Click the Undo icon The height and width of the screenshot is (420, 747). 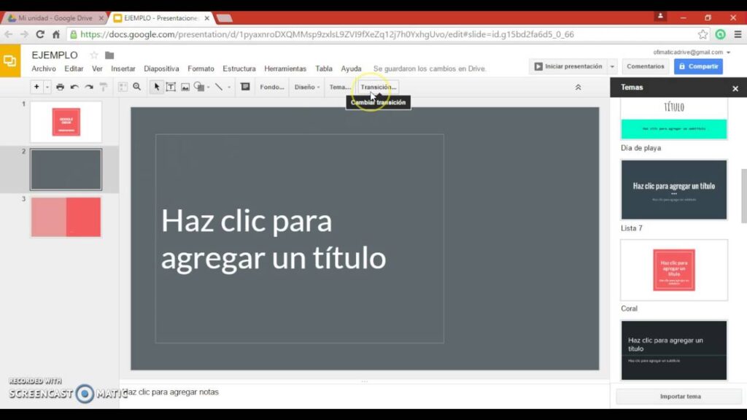74,87
